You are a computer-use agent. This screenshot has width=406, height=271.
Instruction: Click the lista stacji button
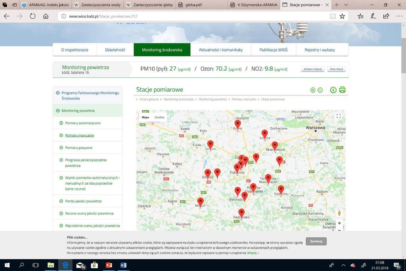pos(336,69)
